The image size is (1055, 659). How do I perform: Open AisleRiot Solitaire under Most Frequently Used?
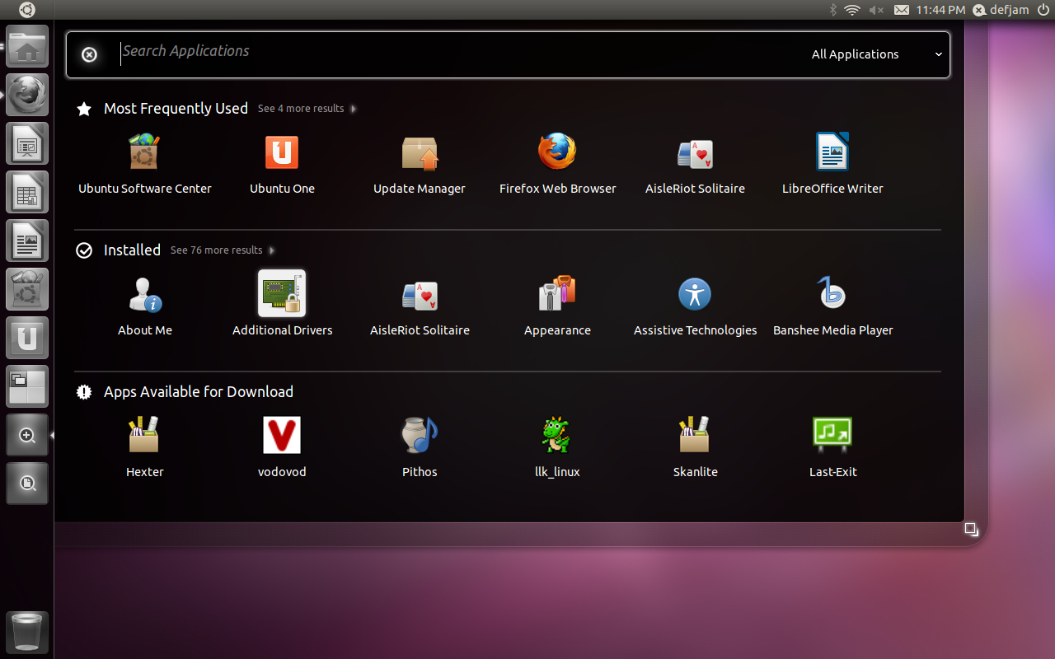[x=695, y=165]
